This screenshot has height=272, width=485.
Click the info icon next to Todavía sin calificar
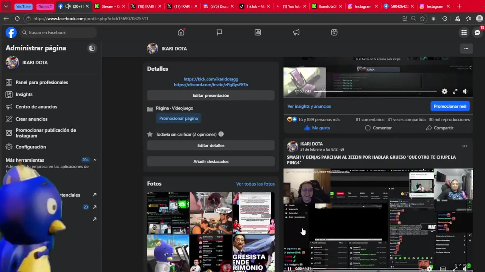[221, 134]
